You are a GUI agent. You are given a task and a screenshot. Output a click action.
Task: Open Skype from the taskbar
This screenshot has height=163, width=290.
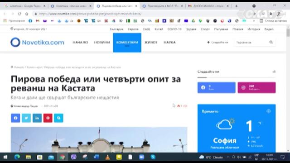point(153,157)
